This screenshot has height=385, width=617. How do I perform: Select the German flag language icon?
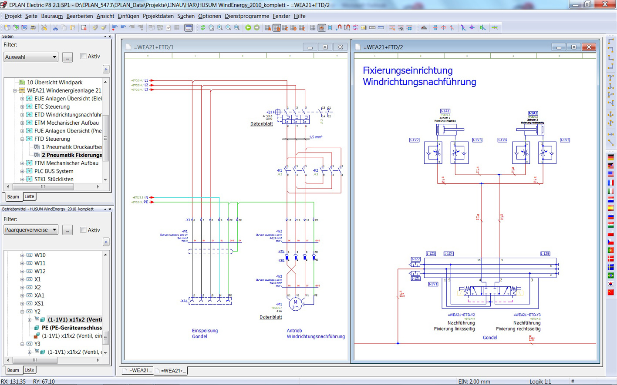pos(610,157)
